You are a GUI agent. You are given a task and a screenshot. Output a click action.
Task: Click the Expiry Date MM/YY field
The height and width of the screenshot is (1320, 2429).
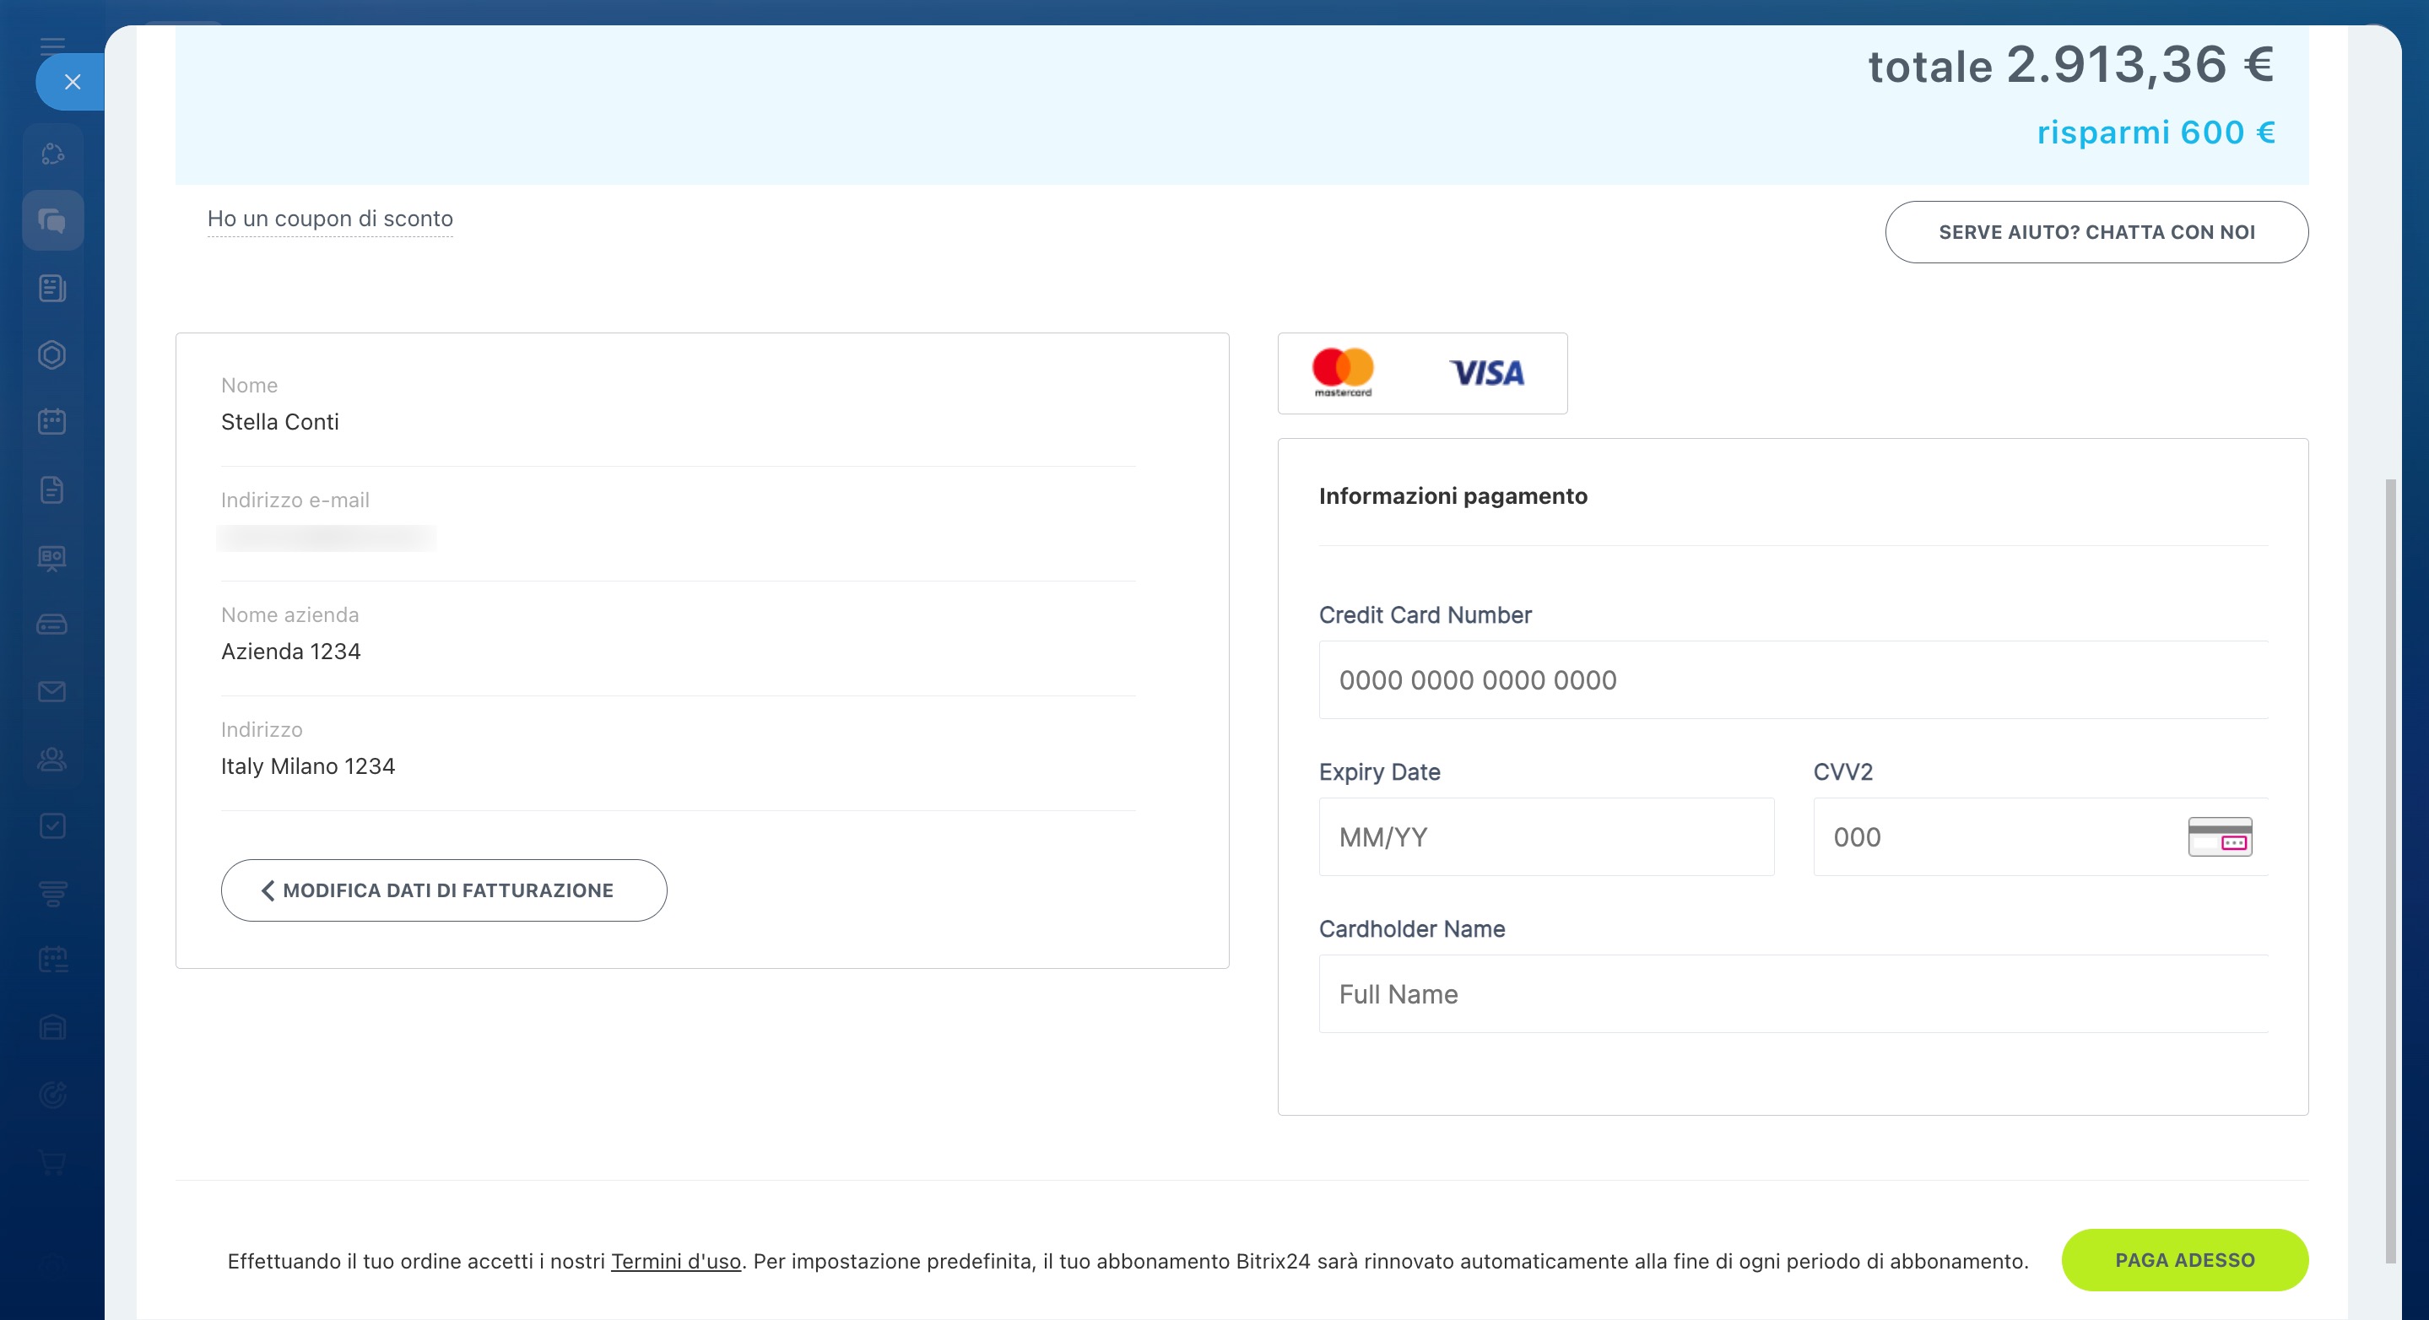tap(1545, 836)
